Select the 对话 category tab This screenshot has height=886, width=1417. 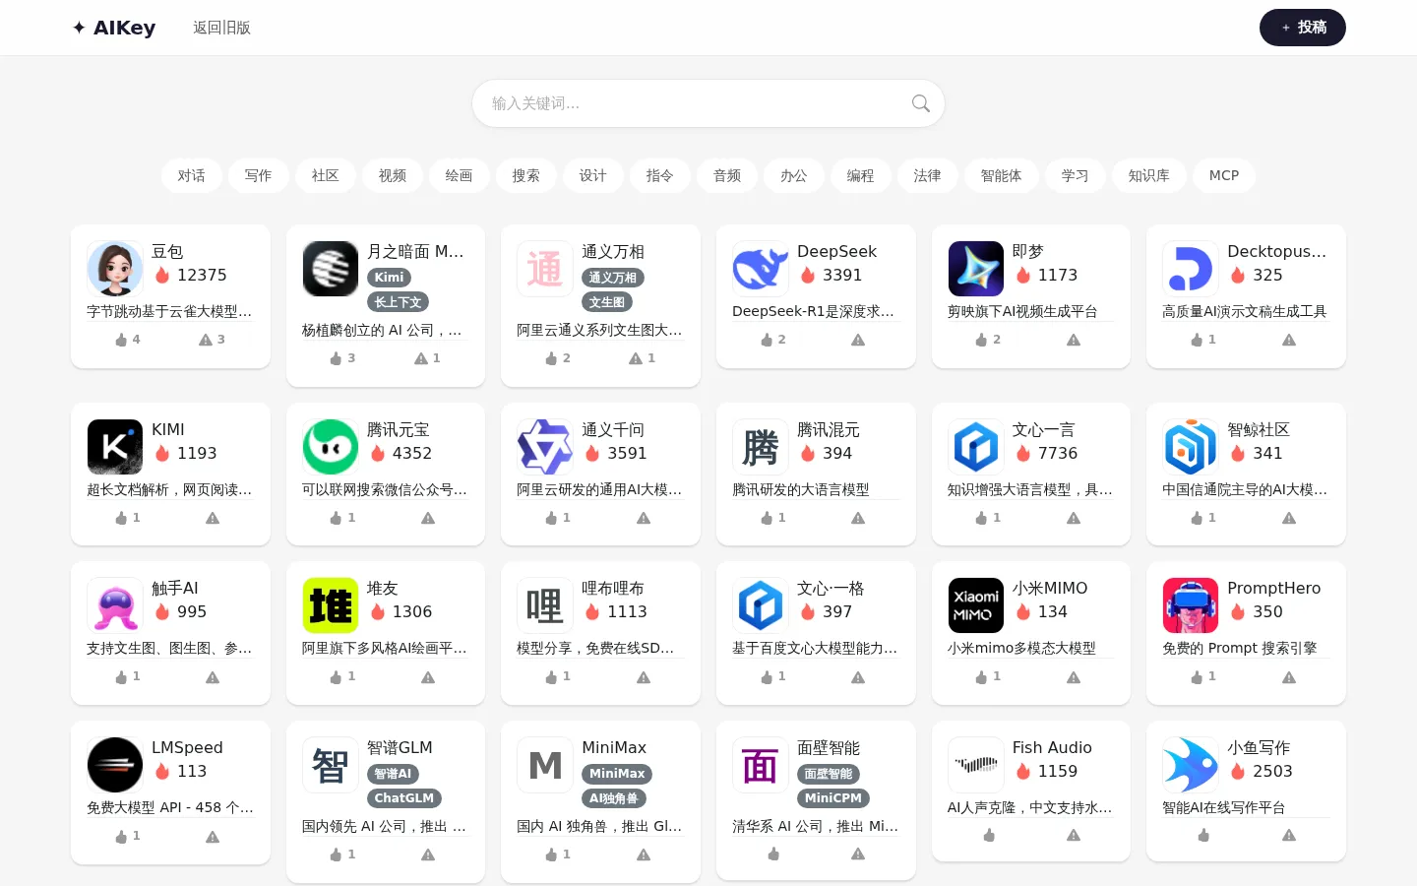192,175
